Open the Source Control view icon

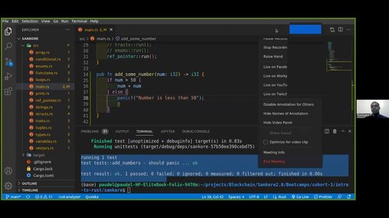9,62
